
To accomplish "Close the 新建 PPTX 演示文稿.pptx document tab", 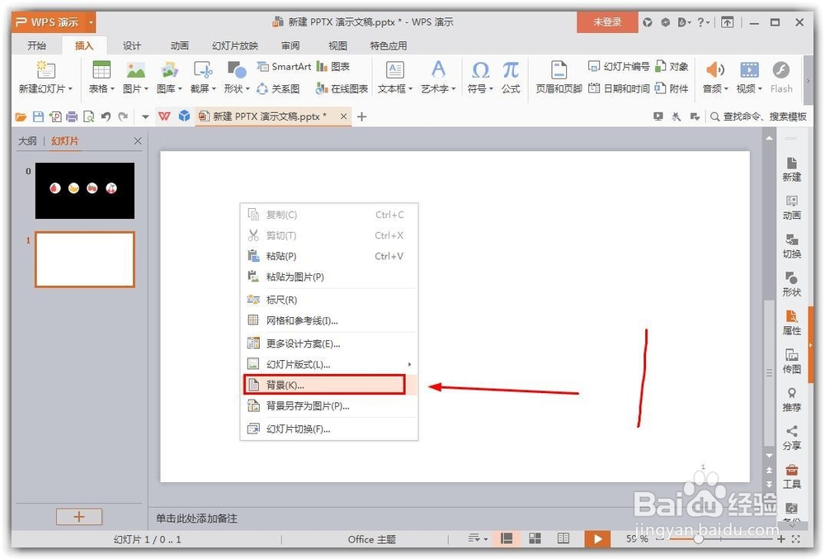I will click(343, 116).
